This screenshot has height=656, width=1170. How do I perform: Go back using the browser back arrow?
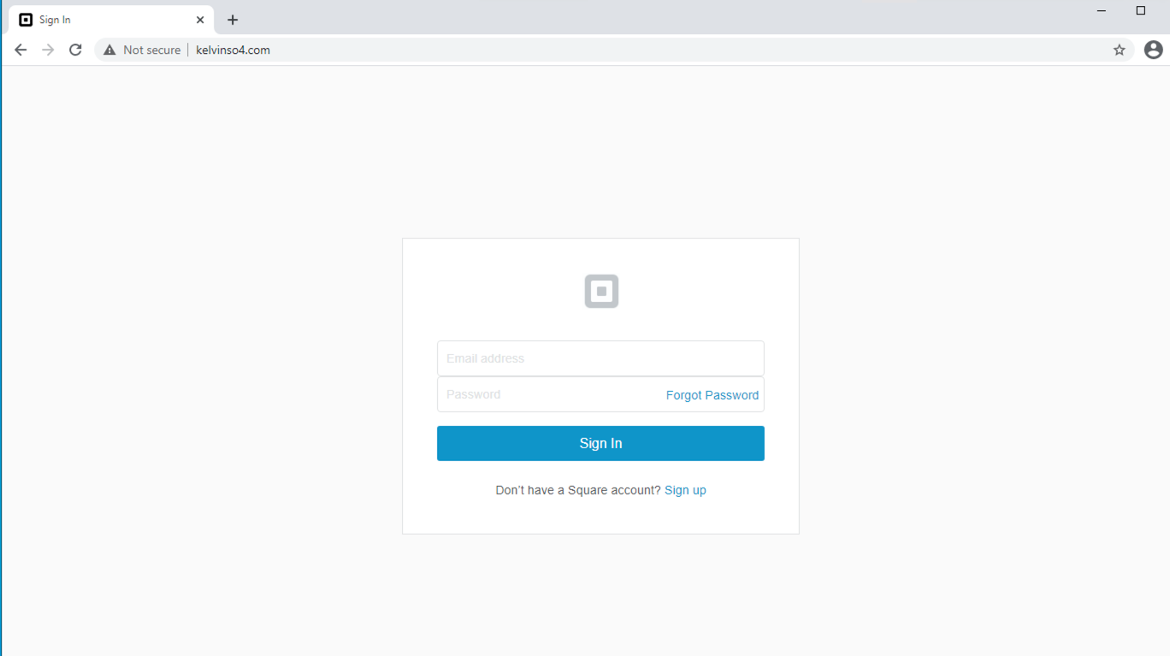[21, 50]
